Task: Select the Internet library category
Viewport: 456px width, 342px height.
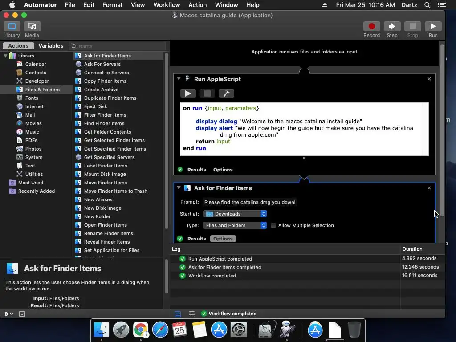Action: click(x=34, y=106)
